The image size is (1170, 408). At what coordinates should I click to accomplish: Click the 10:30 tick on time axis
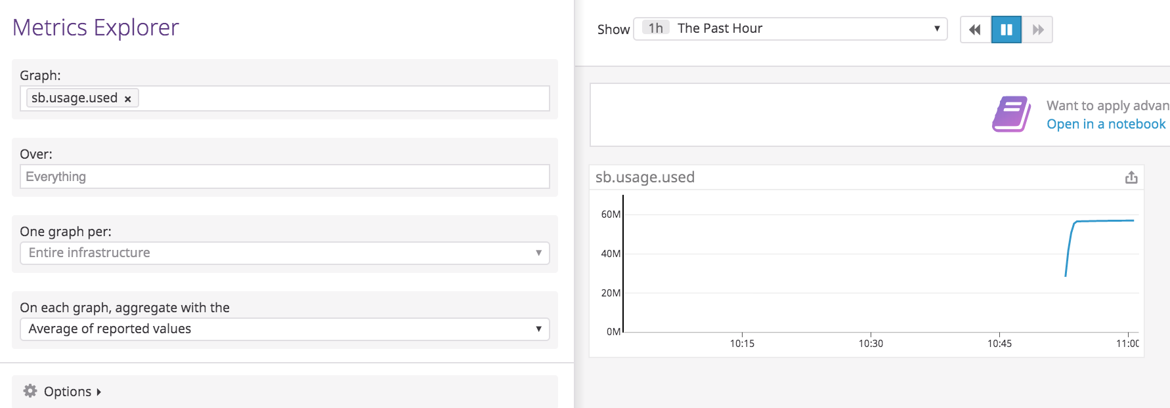tap(871, 343)
